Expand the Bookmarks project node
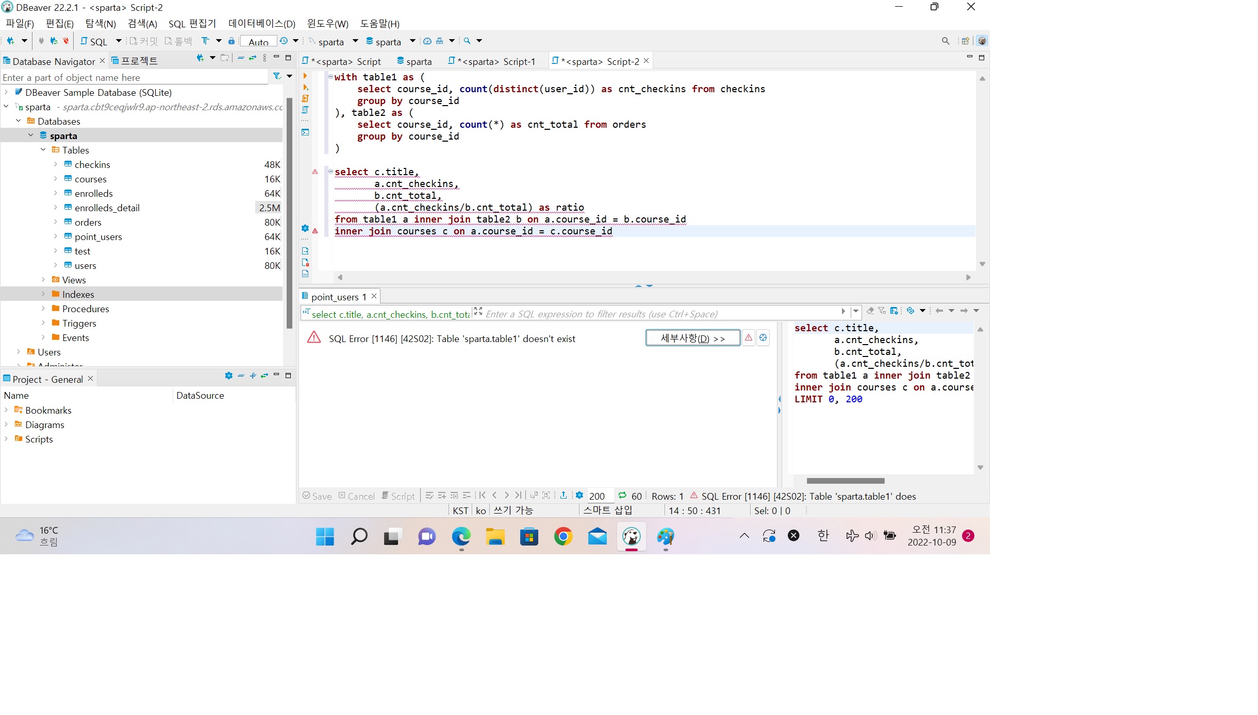Screen dimensions: 1258x715 (6, 410)
